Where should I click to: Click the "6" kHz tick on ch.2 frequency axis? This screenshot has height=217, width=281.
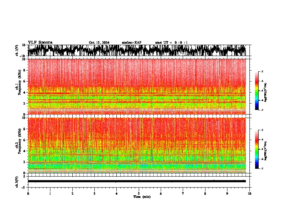pos(24,140)
